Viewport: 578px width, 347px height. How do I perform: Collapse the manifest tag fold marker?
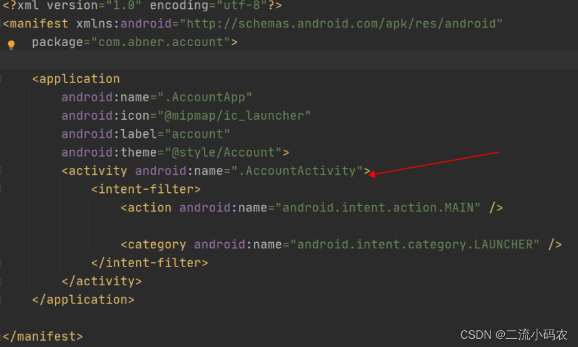(x=1, y=24)
